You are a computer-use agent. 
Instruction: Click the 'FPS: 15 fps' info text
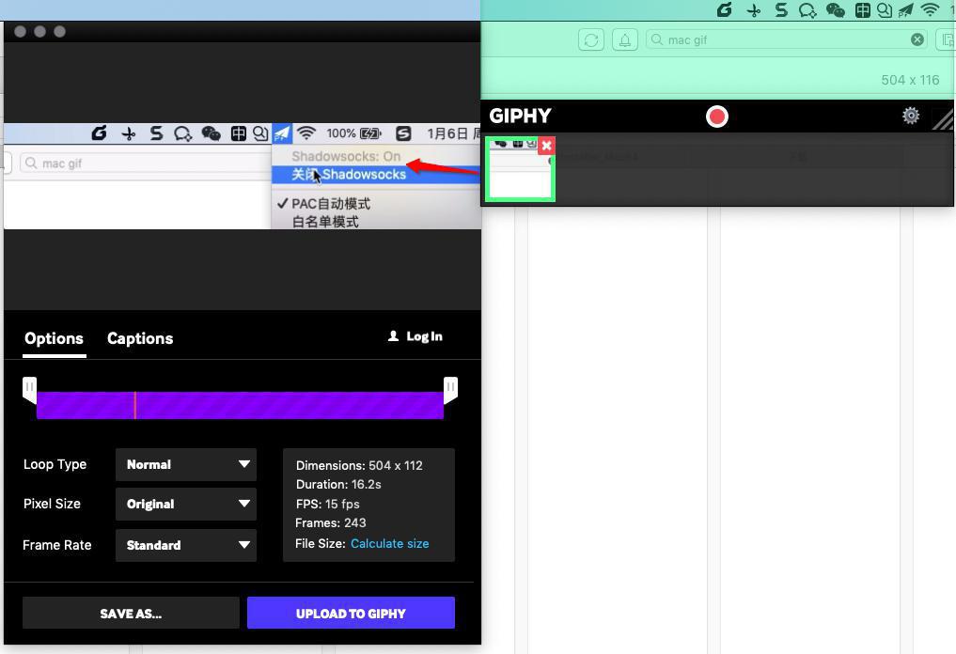[327, 504]
